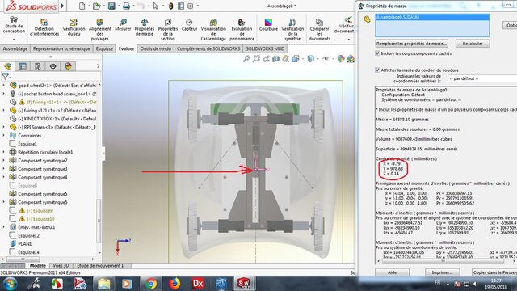Click the rebuild traffic light icon
The width and height of the screenshot is (517, 291).
pyautogui.click(x=170, y=6)
